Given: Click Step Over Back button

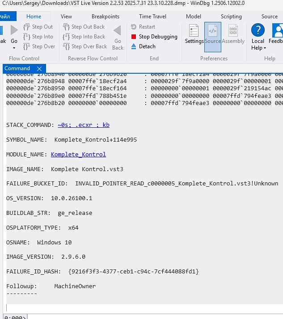Looking at the screenshot, I should coord(84,46).
